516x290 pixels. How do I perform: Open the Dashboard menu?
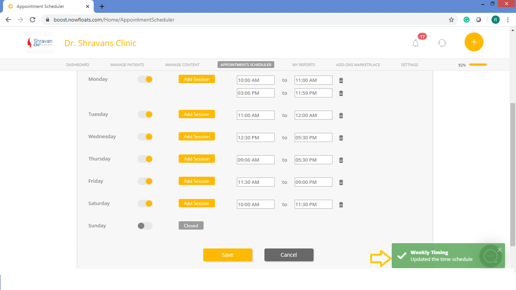pyautogui.click(x=78, y=65)
